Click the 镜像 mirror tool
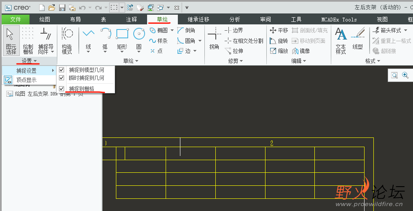The image size is (413, 211). [301, 51]
